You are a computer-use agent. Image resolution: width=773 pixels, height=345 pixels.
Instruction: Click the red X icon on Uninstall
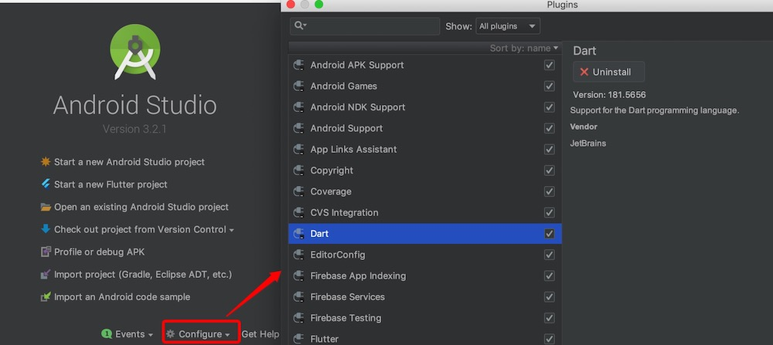point(584,72)
